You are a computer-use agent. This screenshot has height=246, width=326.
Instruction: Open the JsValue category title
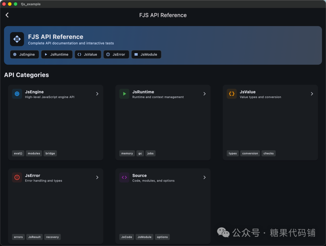click(248, 92)
